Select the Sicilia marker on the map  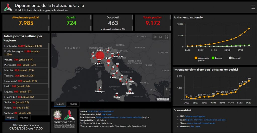116,95
